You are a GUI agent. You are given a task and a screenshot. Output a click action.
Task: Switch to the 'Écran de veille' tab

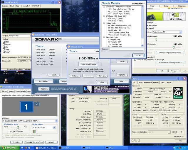[x=21, y=91]
